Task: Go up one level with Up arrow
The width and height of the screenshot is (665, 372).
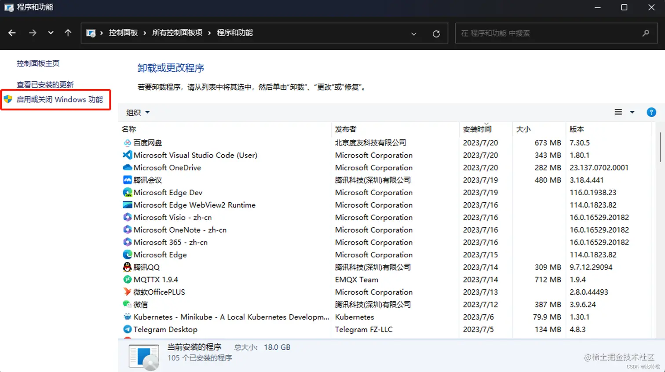Action: (68, 33)
